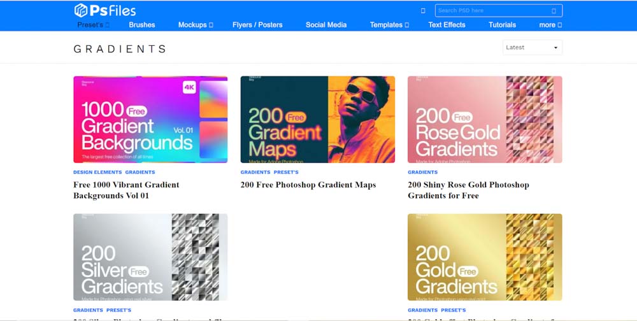Click the PsFiles logo
Image resolution: width=637 pixels, height=321 pixels.
(105, 10)
